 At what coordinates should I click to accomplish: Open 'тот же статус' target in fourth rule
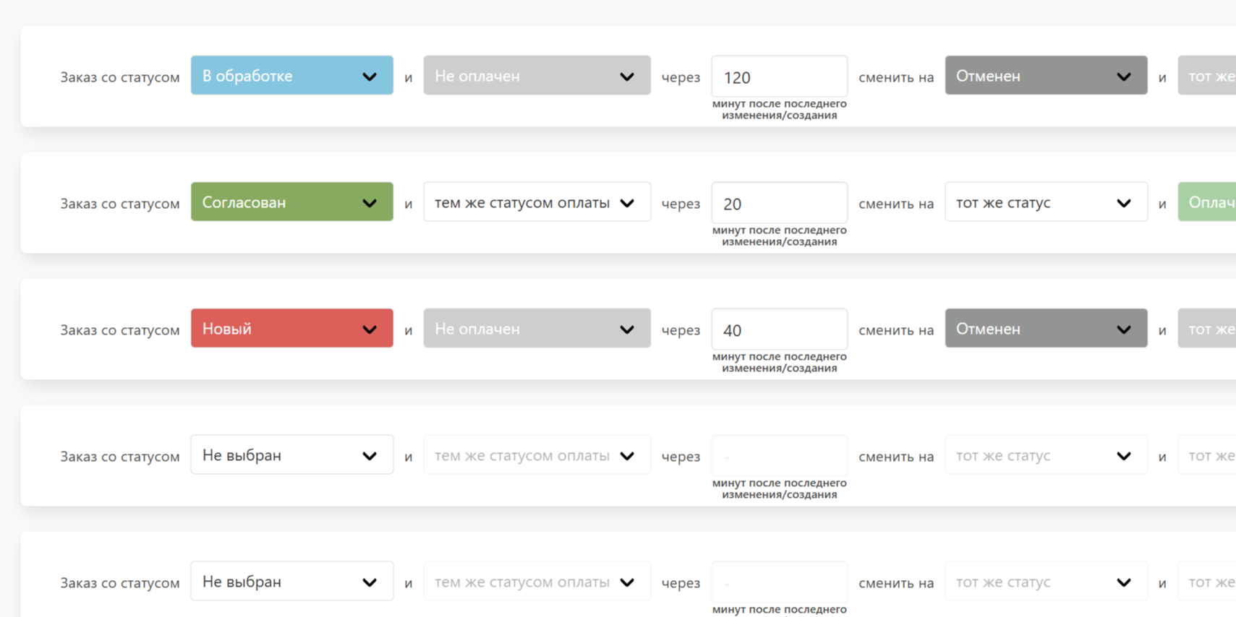point(1045,455)
